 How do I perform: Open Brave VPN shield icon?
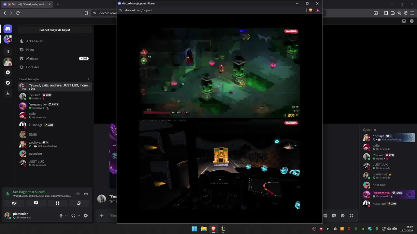(406, 13)
